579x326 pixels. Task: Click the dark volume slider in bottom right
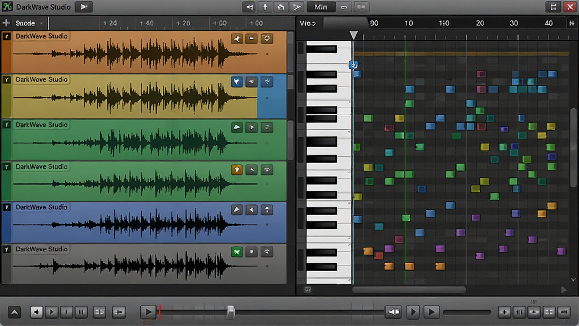tap(467, 312)
